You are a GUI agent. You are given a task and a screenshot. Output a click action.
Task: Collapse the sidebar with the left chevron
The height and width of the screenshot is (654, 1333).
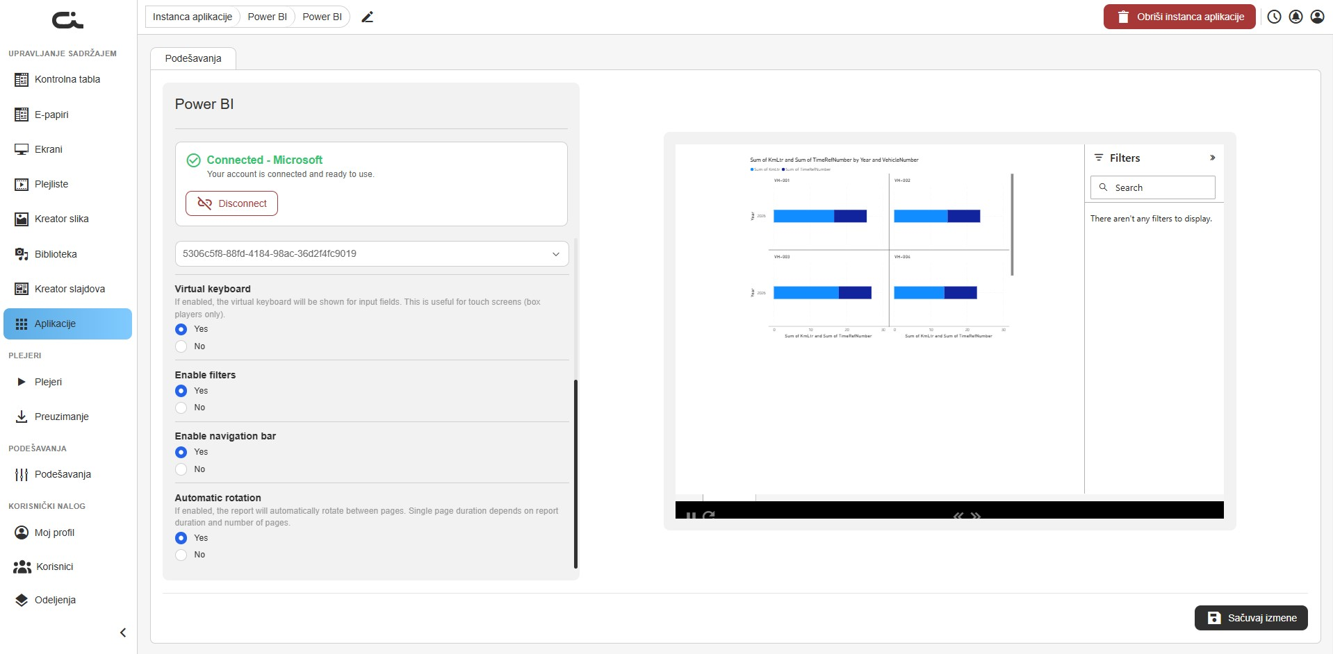tap(123, 632)
